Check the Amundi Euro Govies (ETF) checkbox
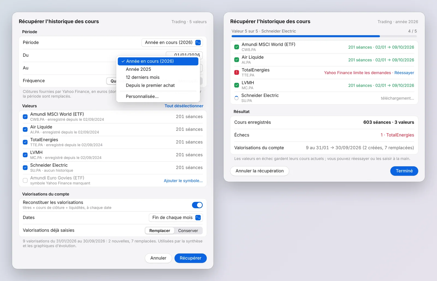The width and height of the screenshot is (437, 281). 25,180
